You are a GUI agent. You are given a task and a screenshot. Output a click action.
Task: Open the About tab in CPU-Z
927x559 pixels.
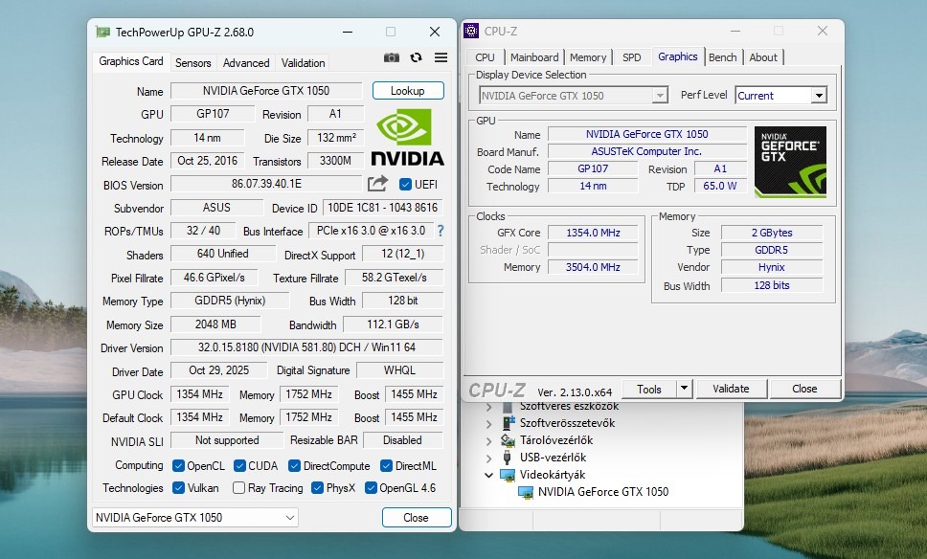coord(763,57)
